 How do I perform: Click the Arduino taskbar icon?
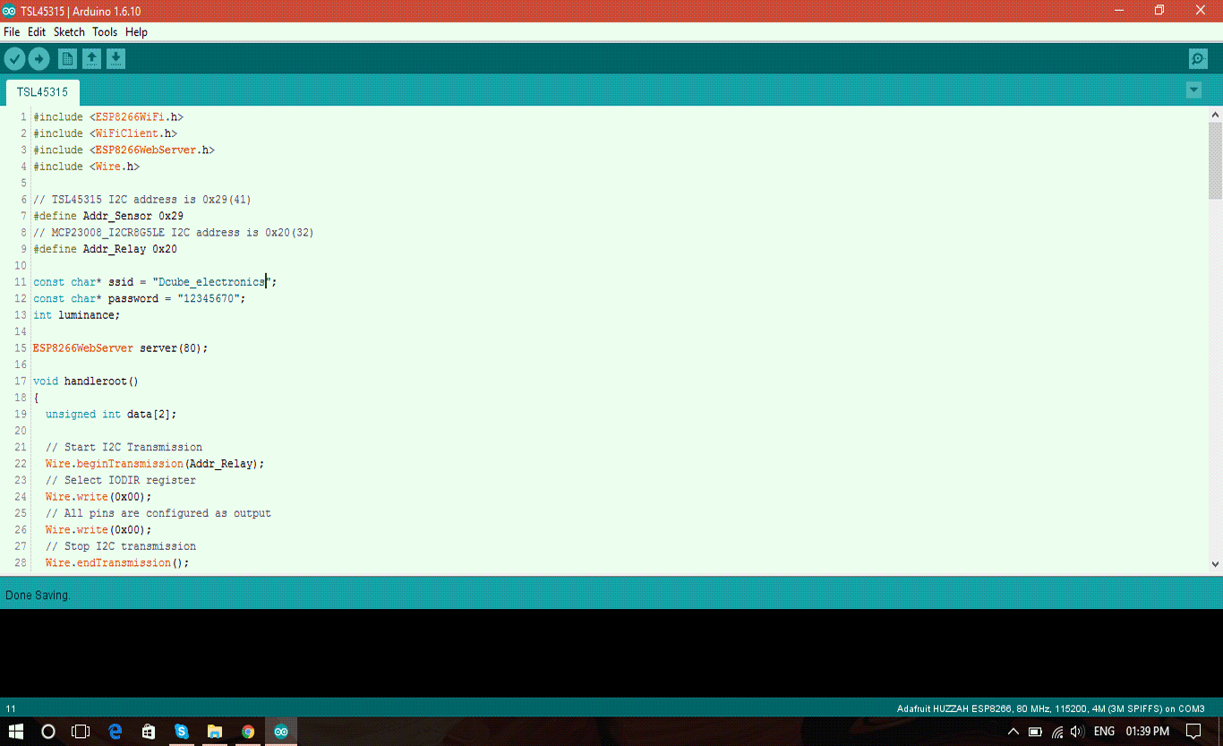click(x=281, y=732)
